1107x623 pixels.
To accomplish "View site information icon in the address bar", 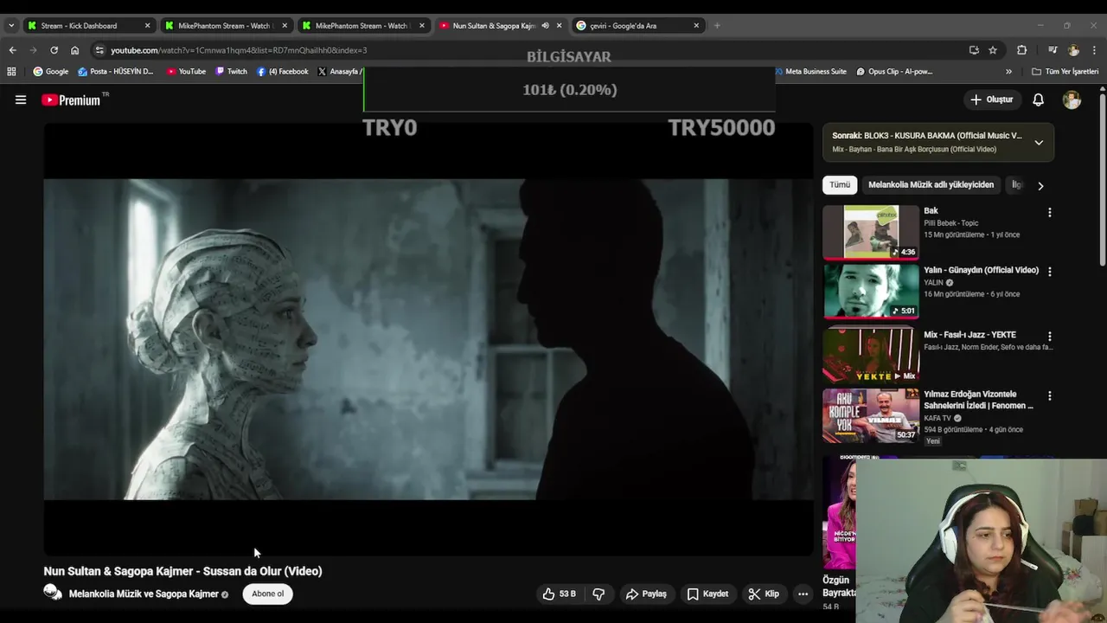I will (99, 50).
